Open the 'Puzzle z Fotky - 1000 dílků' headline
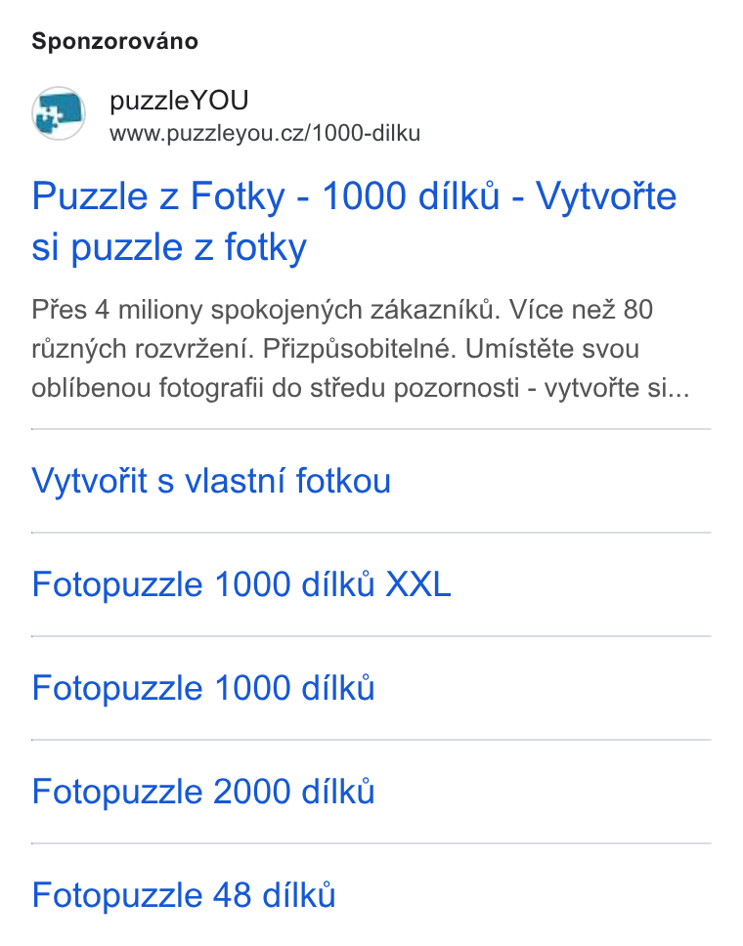This screenshot has height=946, width=743. point(266,196)
